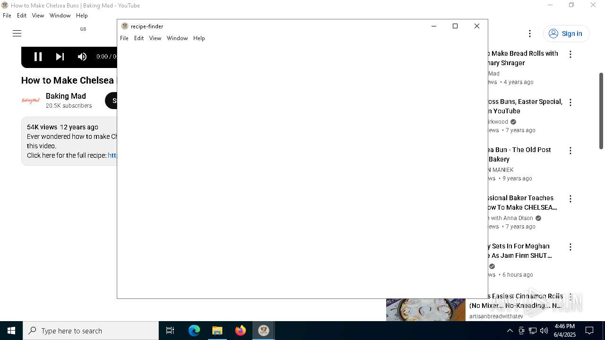Minimize the recipe-finder window
605x340 pixels.
434,26
